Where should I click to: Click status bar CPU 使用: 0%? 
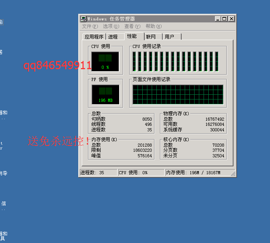141,173
